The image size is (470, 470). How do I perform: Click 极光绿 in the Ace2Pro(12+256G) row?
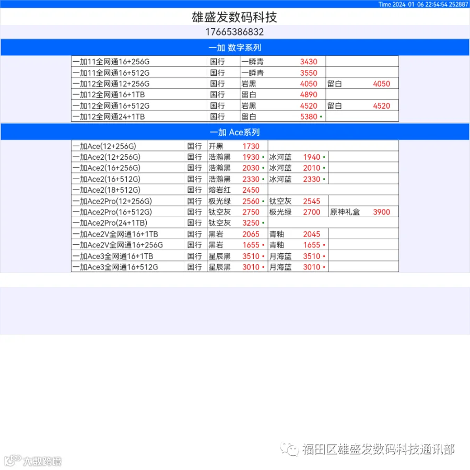coord(220,201)
